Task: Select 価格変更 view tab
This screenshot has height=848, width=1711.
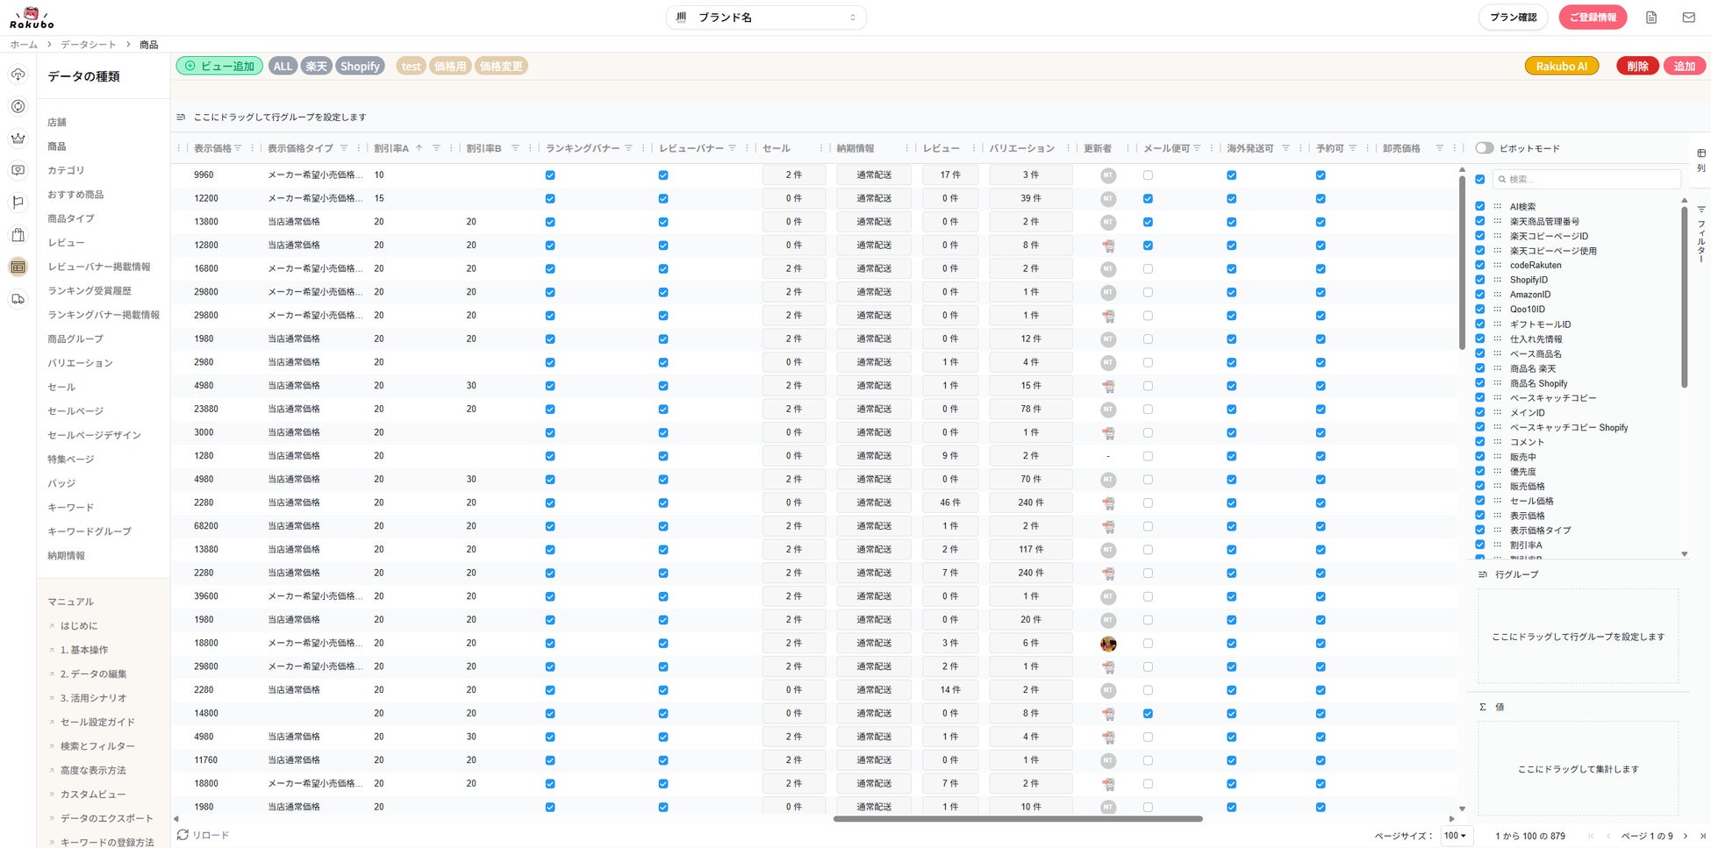Action: [x=501, y=66]
